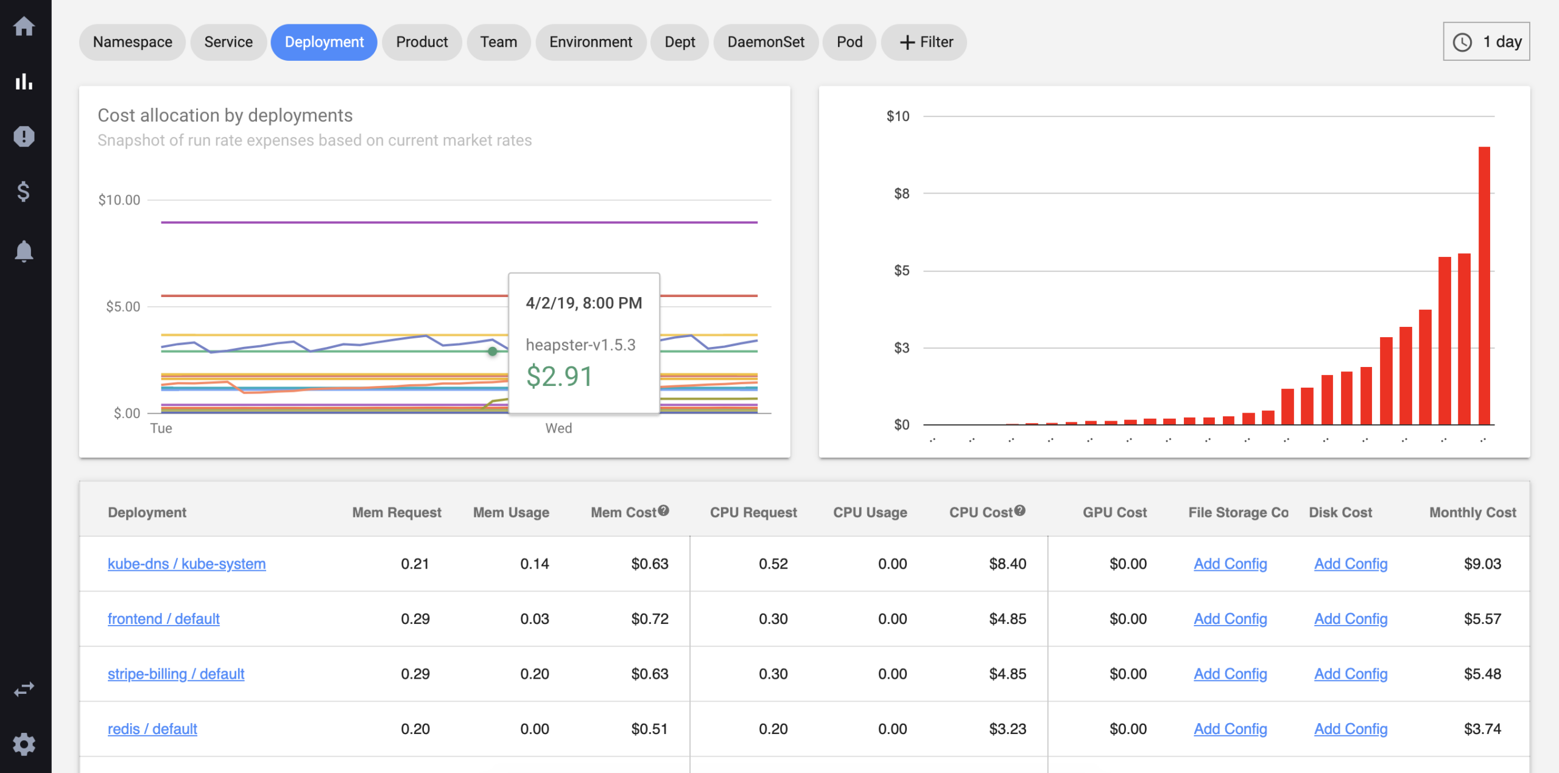The image size is (1559, 773).
Task: Expand the Dept filter option
Action: click(x=679, y=41)
